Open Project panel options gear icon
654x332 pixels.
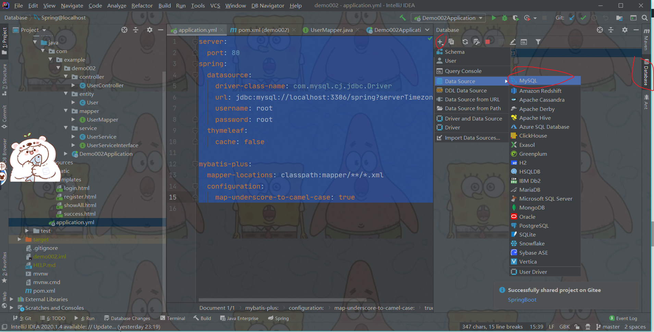(x=150, y=30)
